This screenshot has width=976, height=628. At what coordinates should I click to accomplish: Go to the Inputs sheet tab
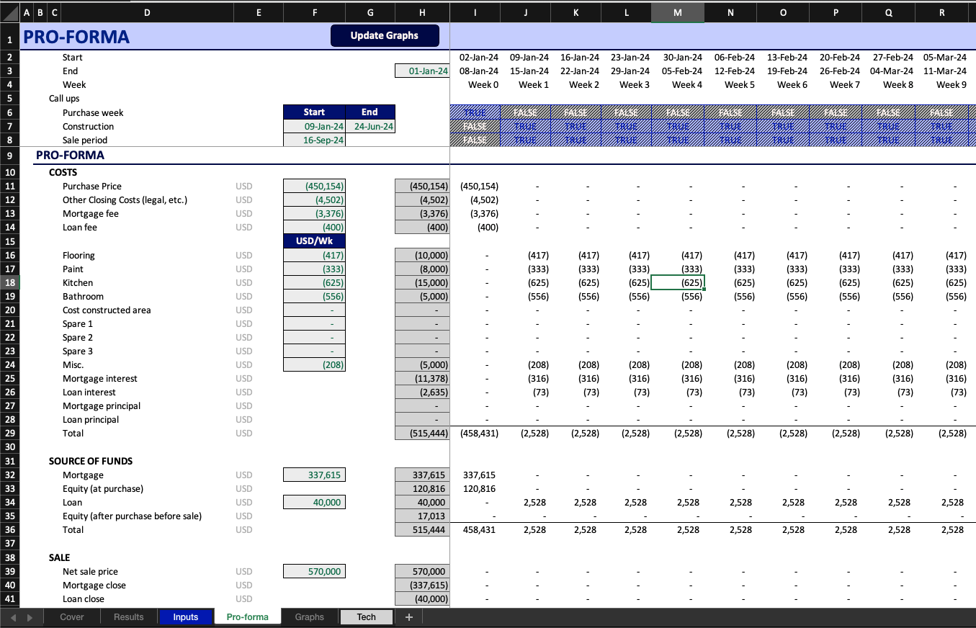(x=185, y=616)
